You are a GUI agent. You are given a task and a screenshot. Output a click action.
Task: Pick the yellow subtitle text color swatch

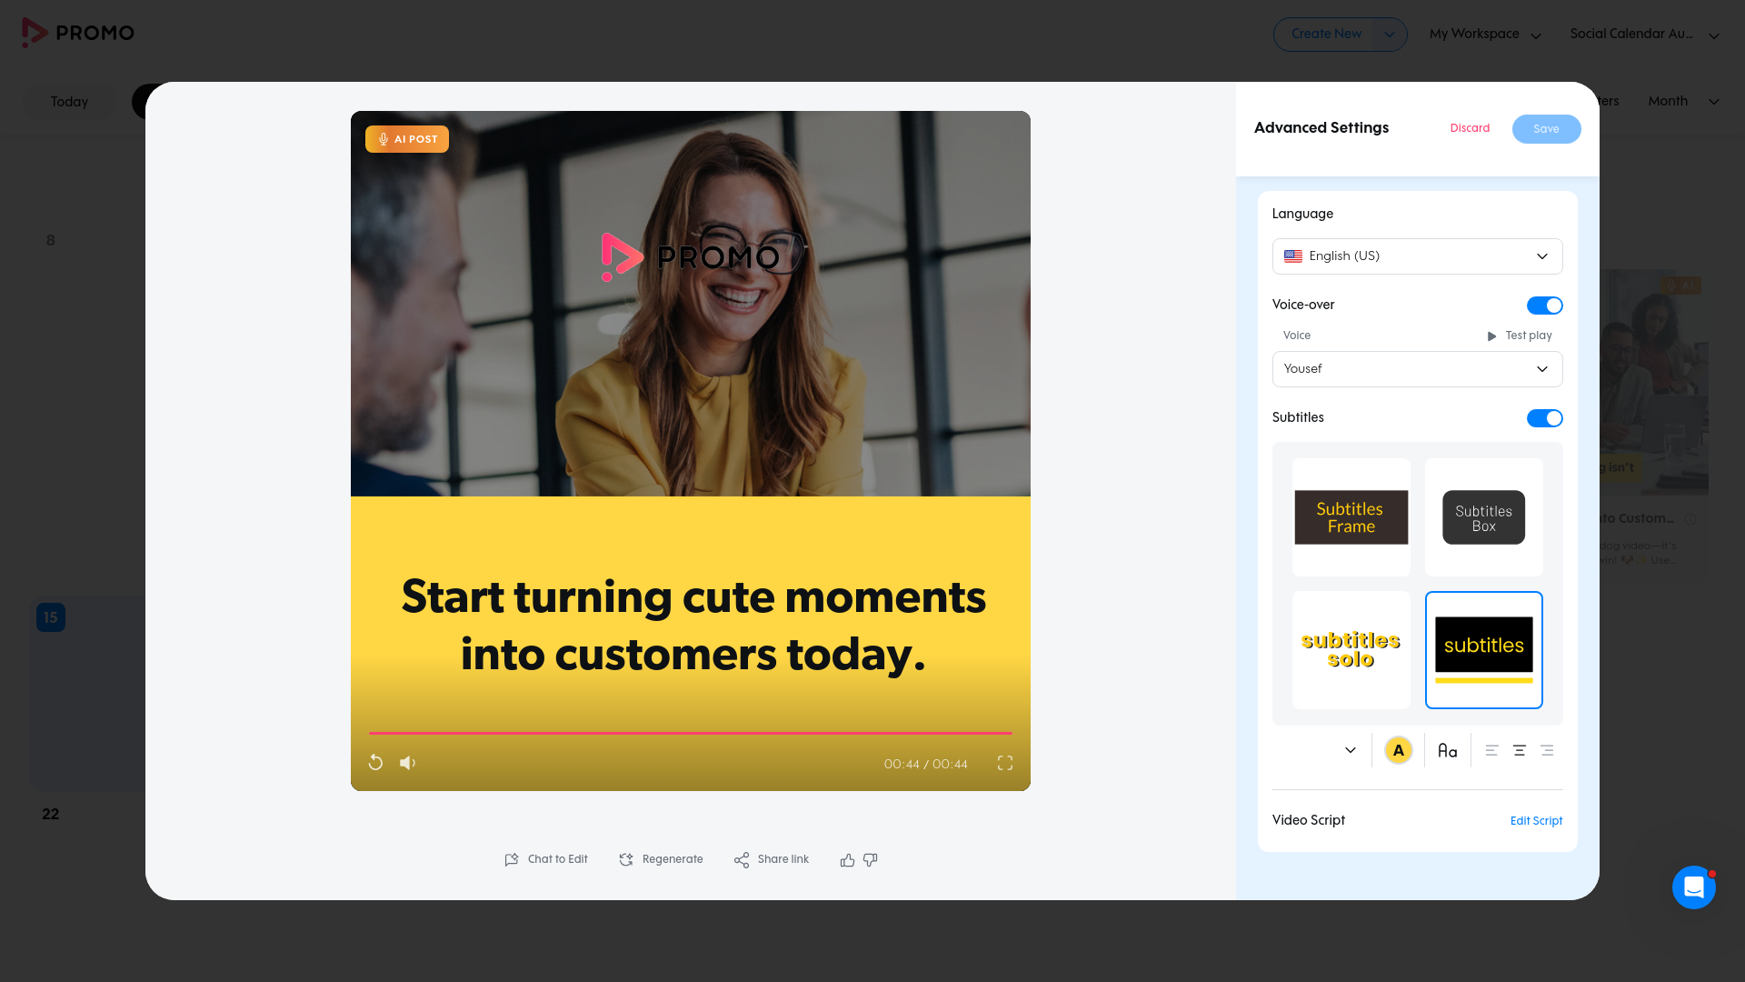[x=1398, y=750]
